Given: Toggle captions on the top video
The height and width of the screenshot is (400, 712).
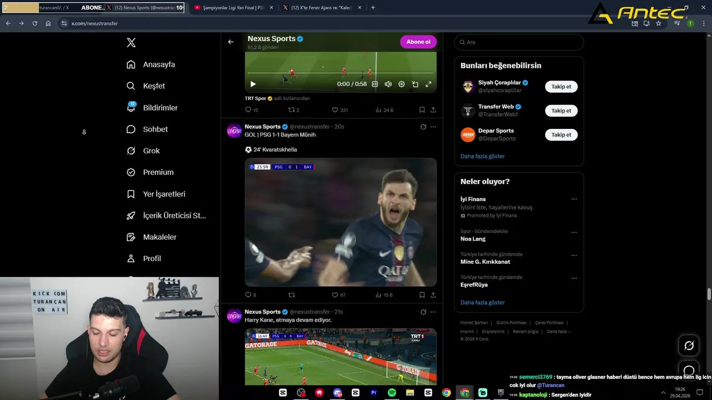Looking at the screenshot, I should point(375,84).
